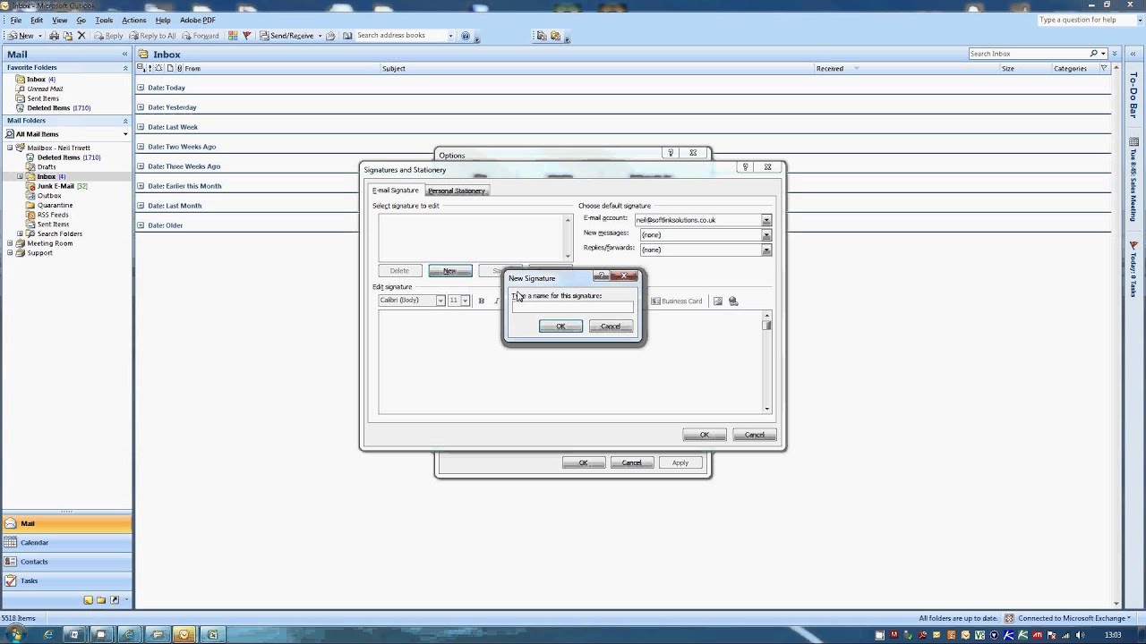Expand the Date: Older group
Screen dimensions: 1146x644
click(x=141, y=225)
